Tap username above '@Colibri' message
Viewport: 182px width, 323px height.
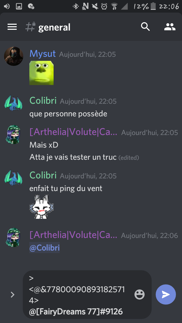pos(73,235)
